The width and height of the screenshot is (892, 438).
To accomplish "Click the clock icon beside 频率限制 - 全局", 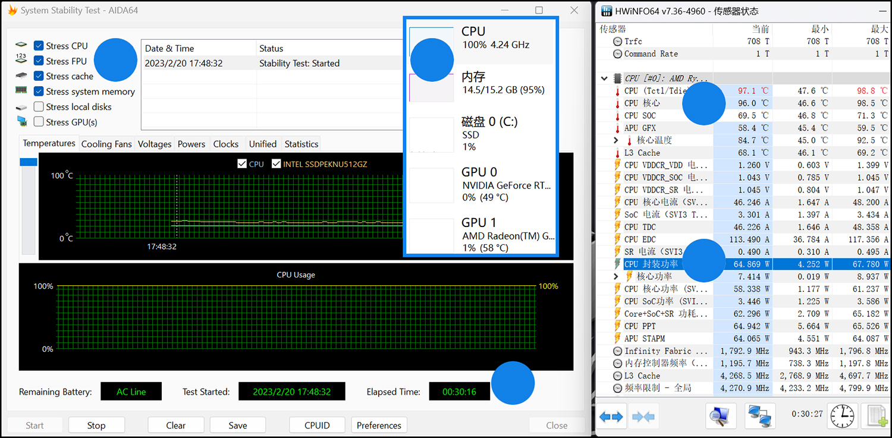I will (x=618, y=388).
